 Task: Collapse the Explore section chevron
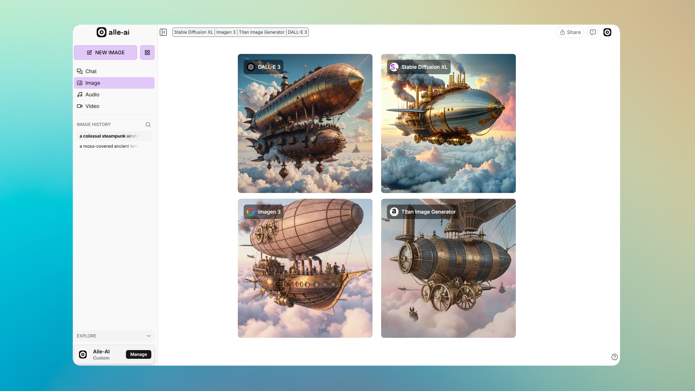click(149, 336)
